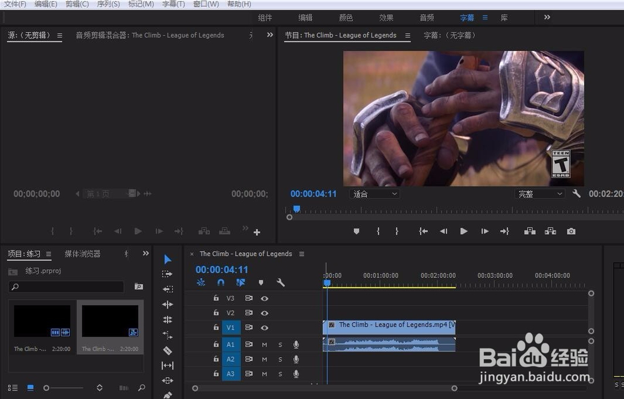Select the Razor tool
624x399 pixels.
point(167,350)
